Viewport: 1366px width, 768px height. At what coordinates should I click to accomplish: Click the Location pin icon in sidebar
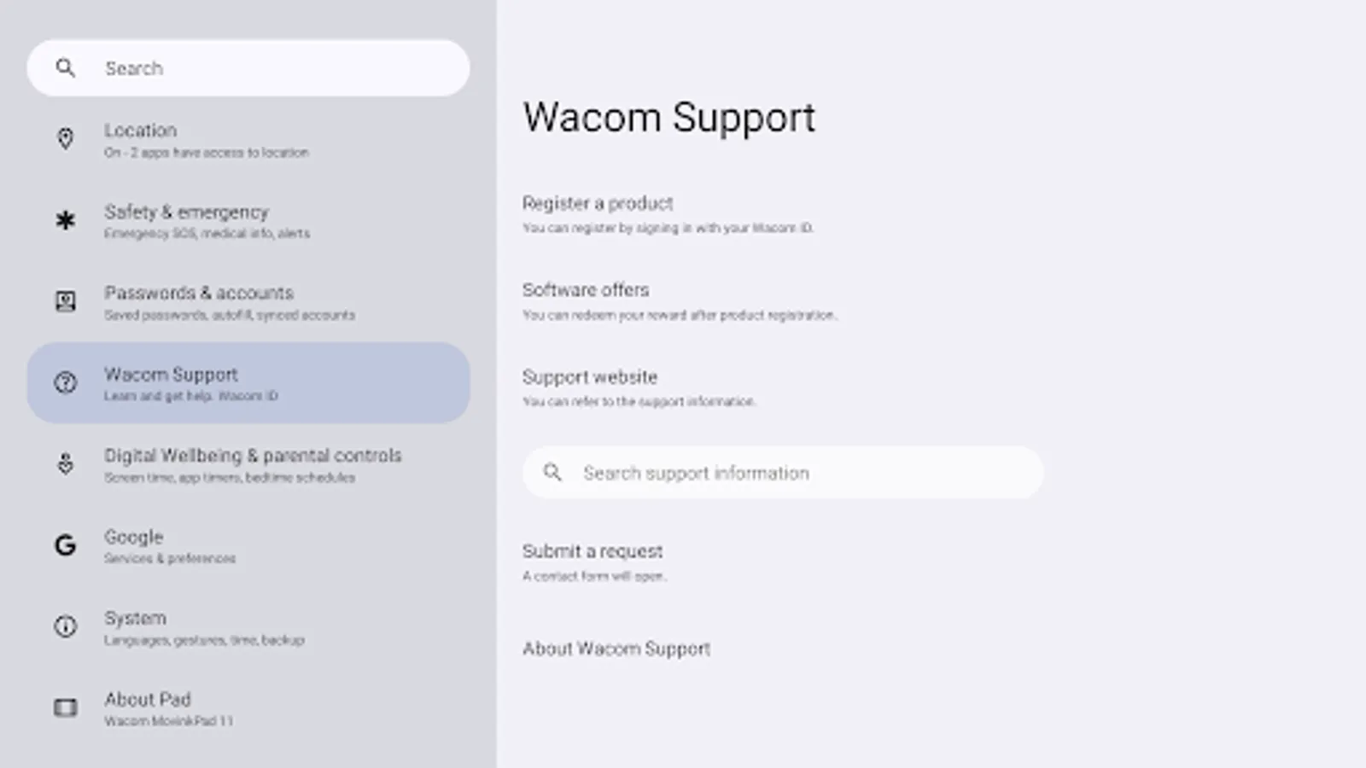click(x=66, y=140)
